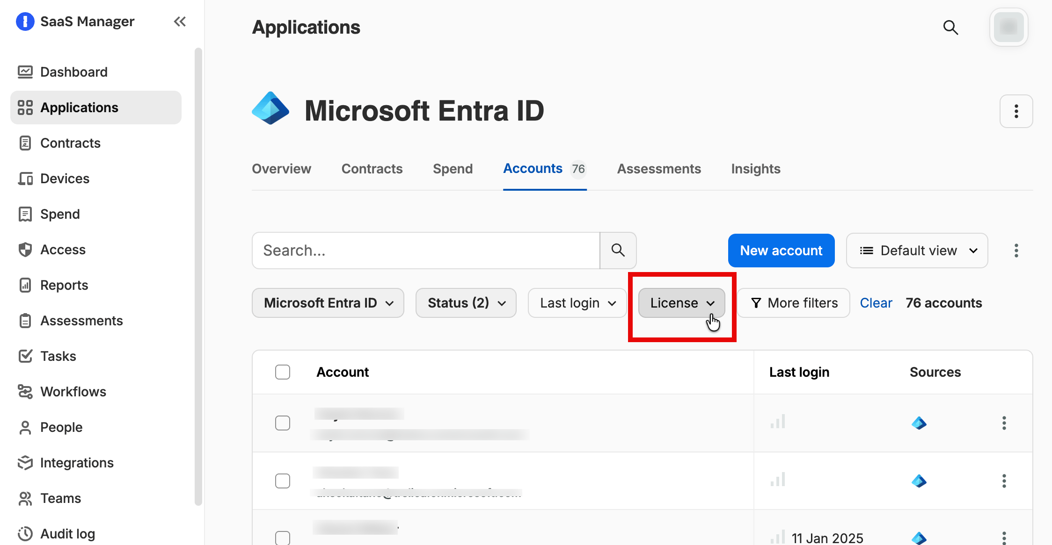Click the sidebar vertical scrollbar
The height and width of the screenshot is (545, 1052).
tap(198, 277)
